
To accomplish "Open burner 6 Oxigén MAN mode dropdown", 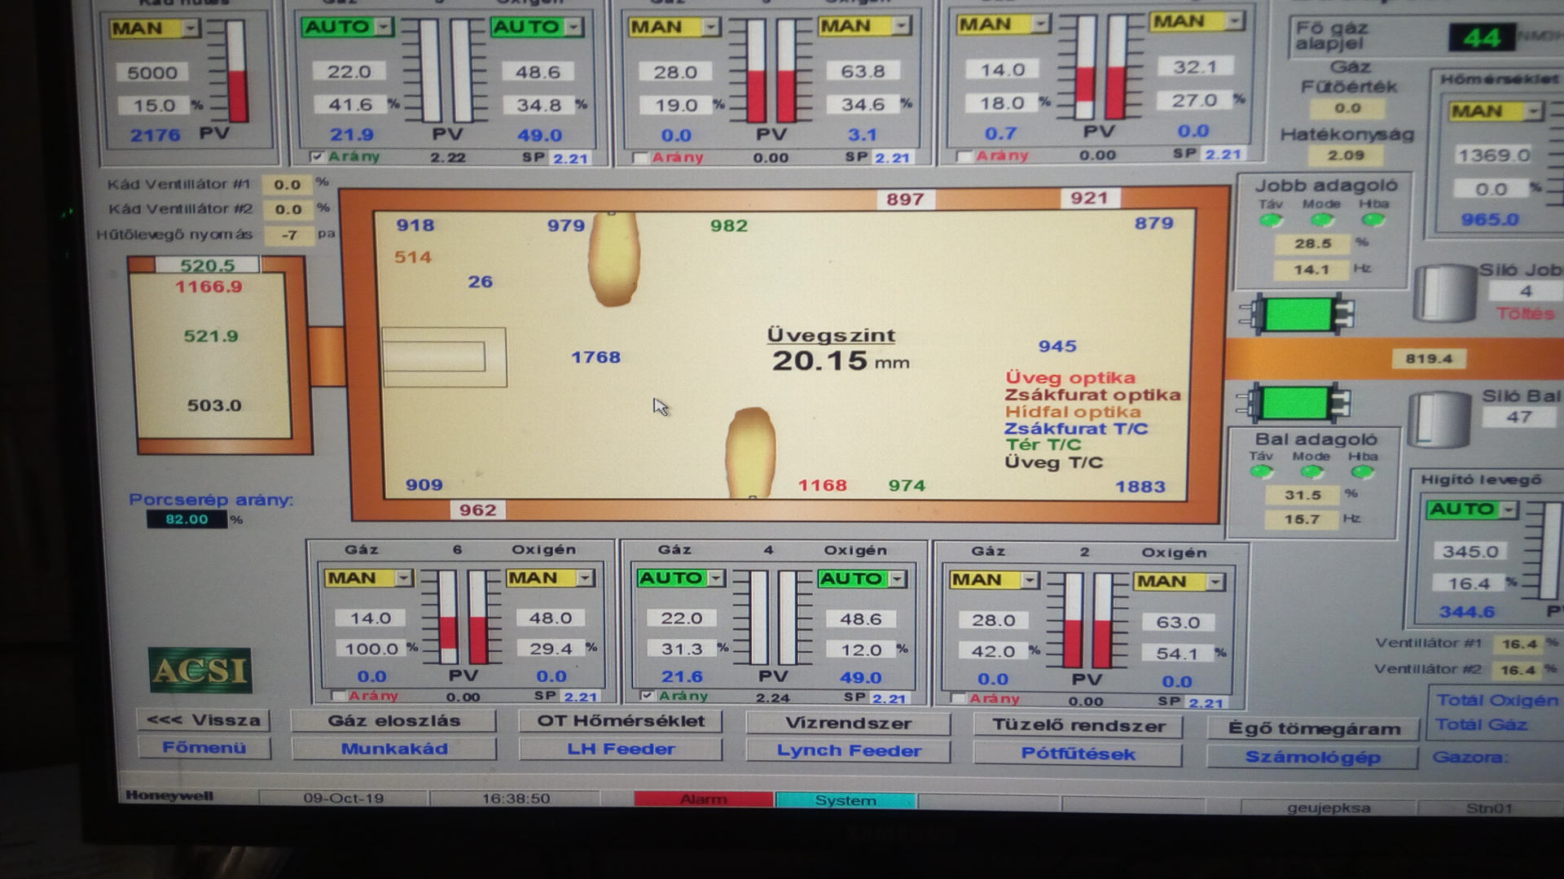I will [585, 578].
